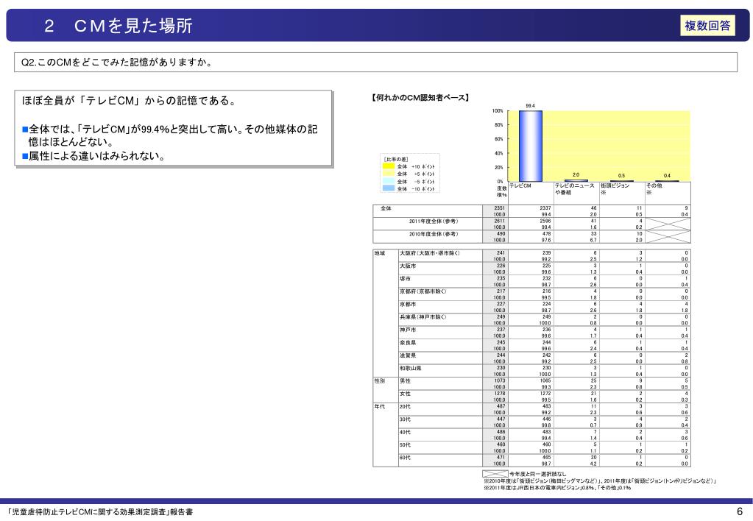Viewport: 753px width, 521px height.
Task: Click the '30代' row label
Action: [x=405, y=419]
